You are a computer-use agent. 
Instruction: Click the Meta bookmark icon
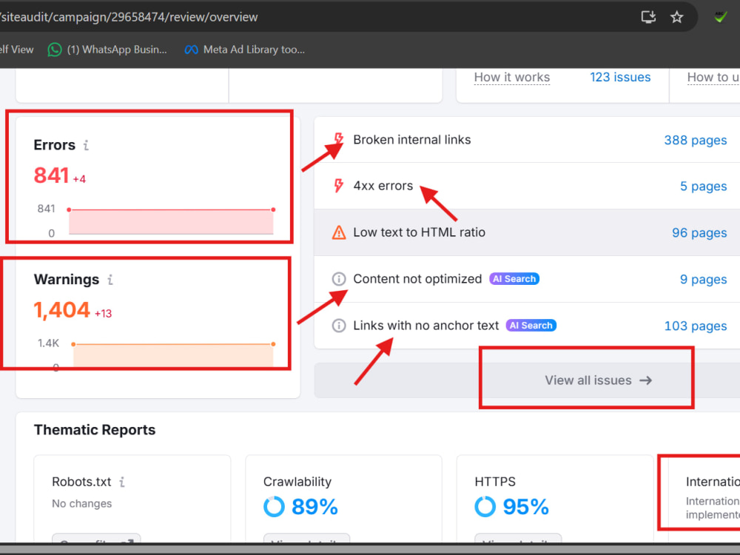tap(191, 50)
